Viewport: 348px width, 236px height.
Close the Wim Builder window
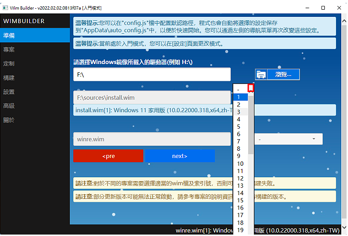click(339, 8)
